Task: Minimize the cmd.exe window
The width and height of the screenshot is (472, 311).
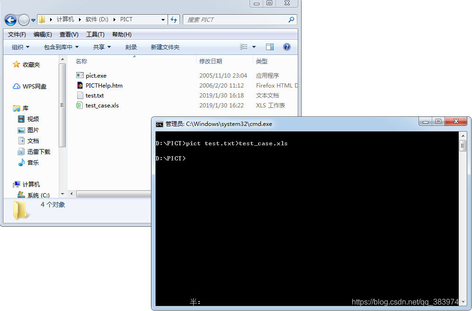Action: pos(425,121)
